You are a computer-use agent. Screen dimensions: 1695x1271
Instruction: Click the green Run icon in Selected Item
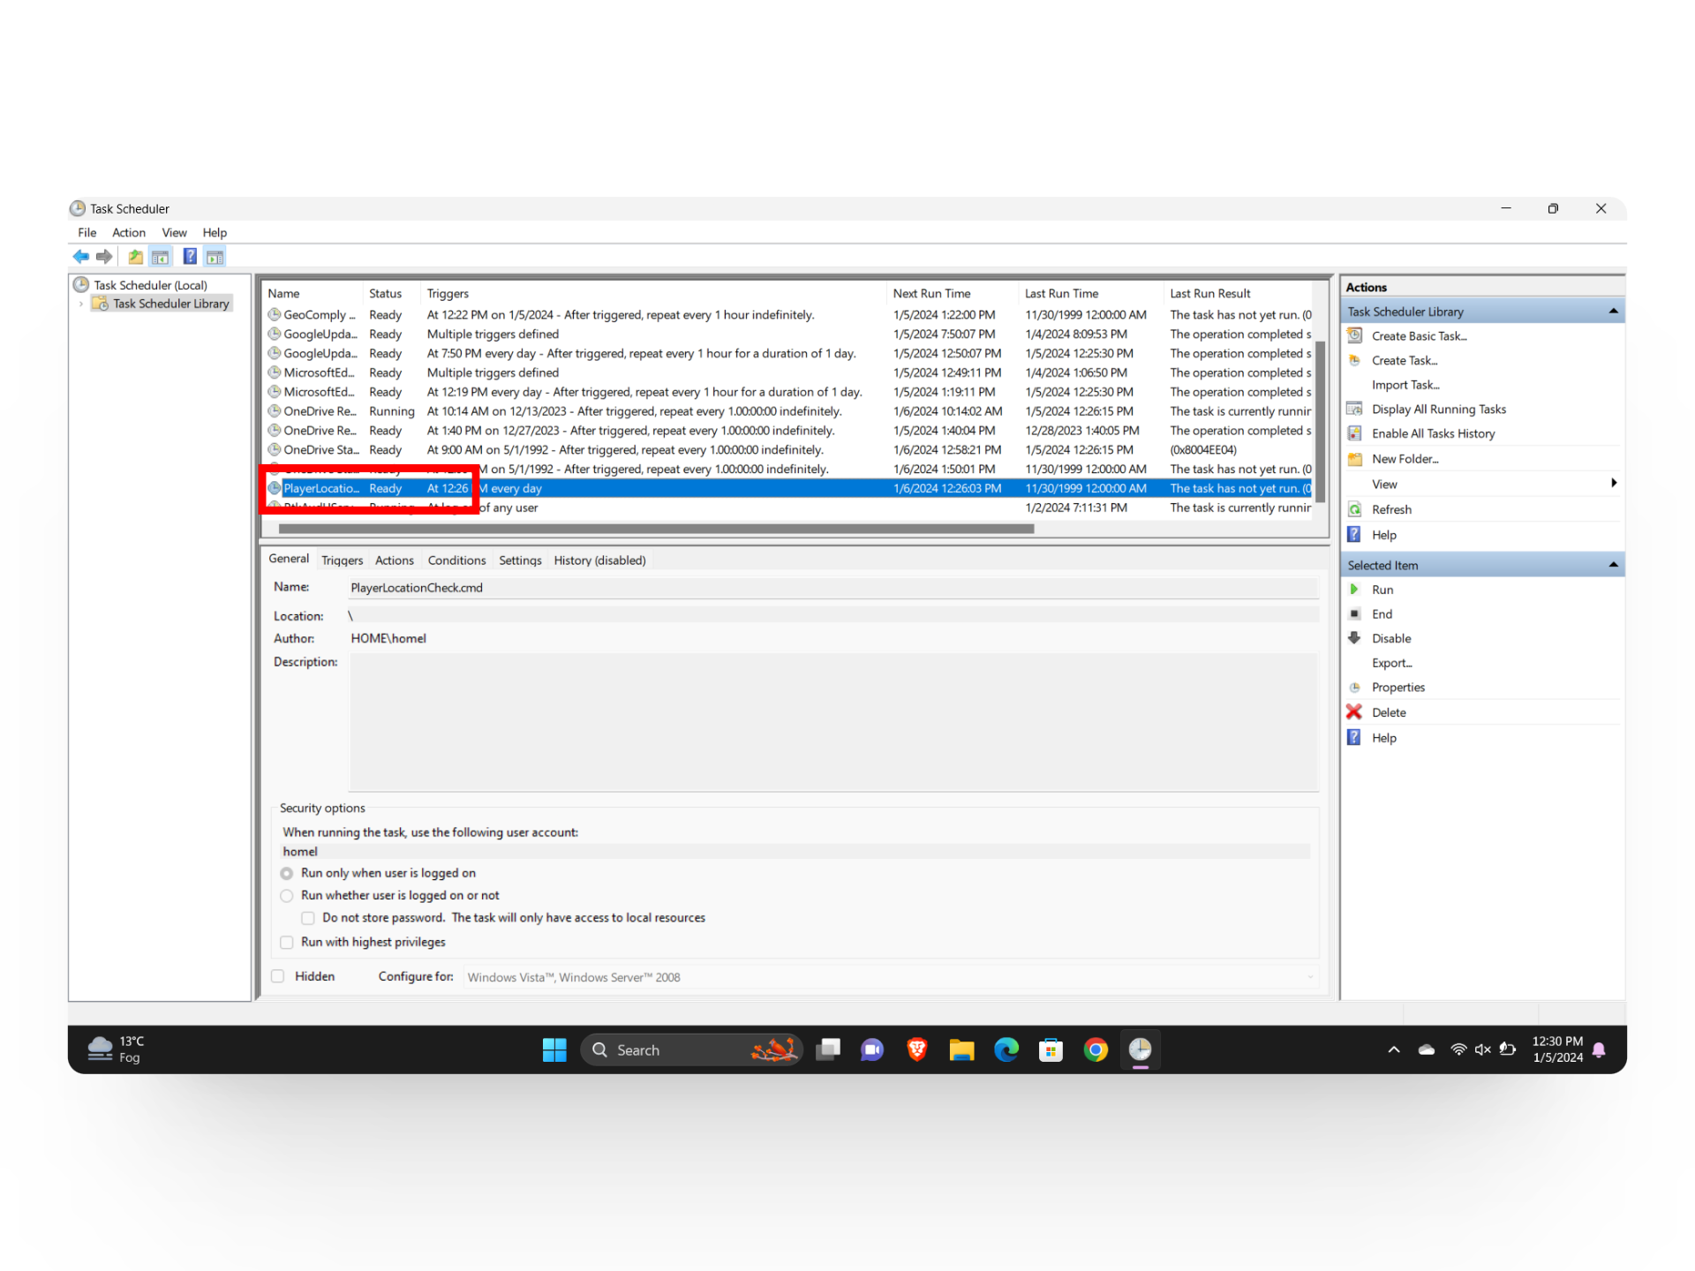point(1354,590)
